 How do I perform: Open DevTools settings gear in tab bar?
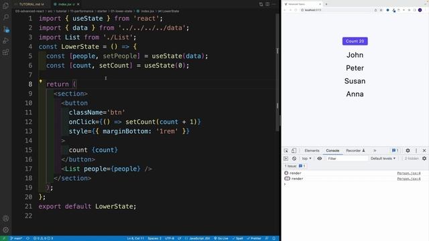pos(408,151)
